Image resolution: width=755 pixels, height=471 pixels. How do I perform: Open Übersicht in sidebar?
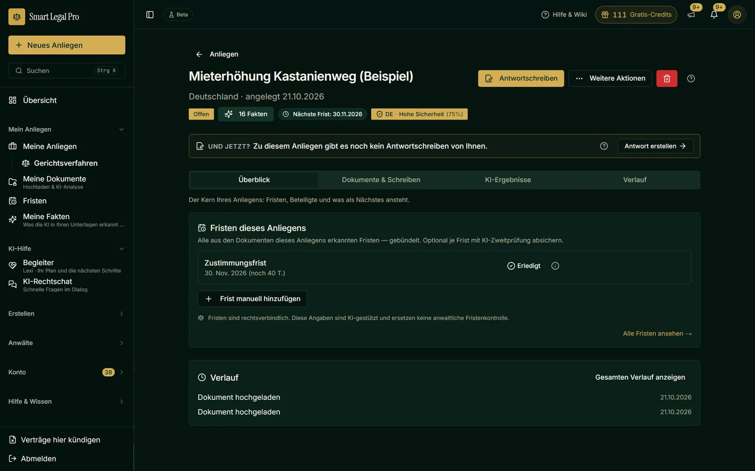pyautogui.click(x=67, y=100)
